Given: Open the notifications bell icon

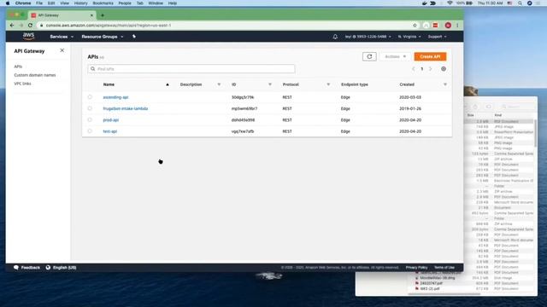Looking at the screenshot, I should click(335, 37).
